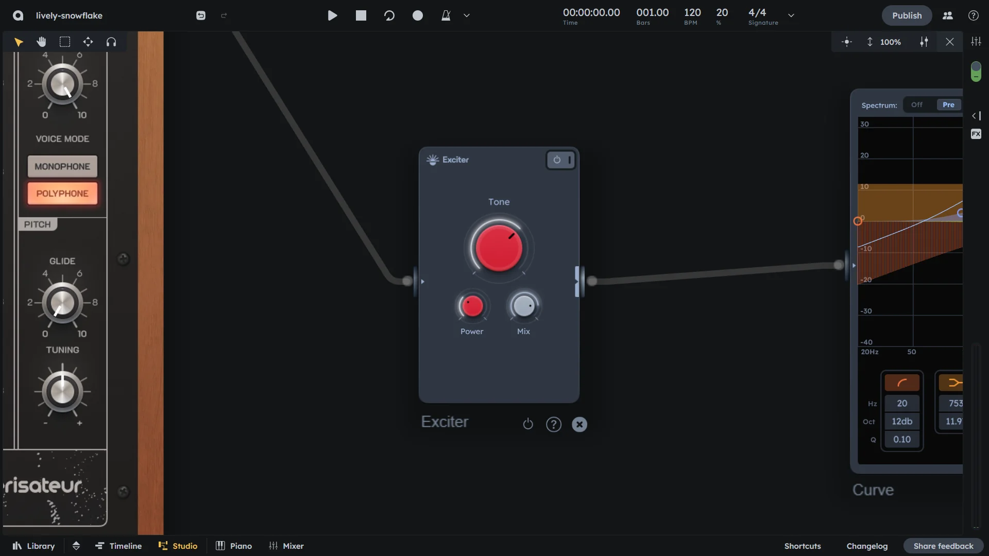This screenshot has height=556, width=989.
Task: Open the Exciter help via the question mark icon
Action: tap(553, 424)
